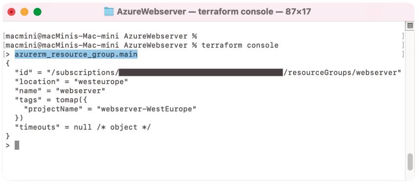Click the /resourceGroups/webserver path text
This screenshot has width=418, height=184.
click(x=342, y=72)
